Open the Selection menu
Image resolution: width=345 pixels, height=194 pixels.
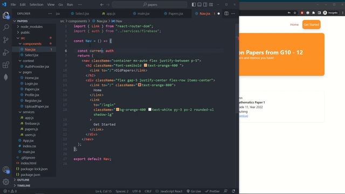point(36,5)
